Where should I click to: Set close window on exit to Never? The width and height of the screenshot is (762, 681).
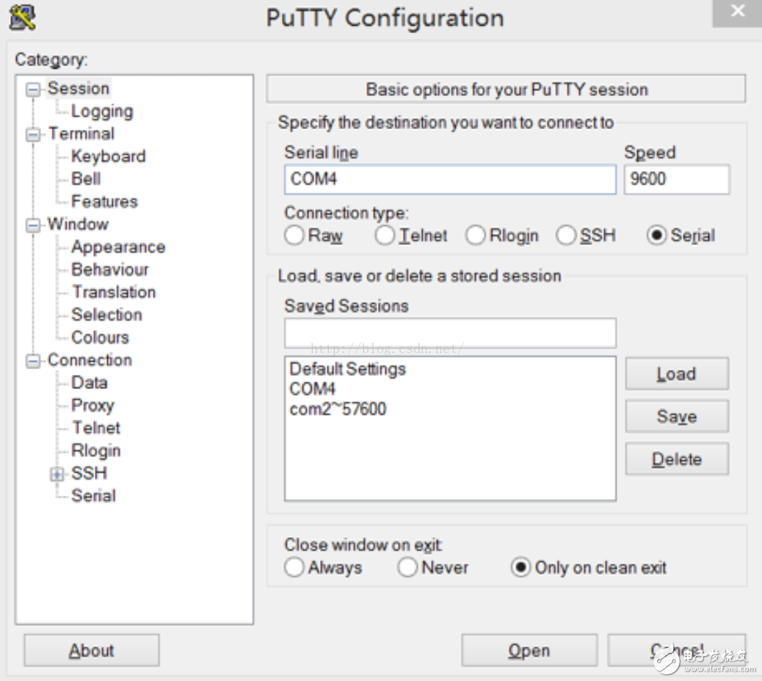click(407, 567)
